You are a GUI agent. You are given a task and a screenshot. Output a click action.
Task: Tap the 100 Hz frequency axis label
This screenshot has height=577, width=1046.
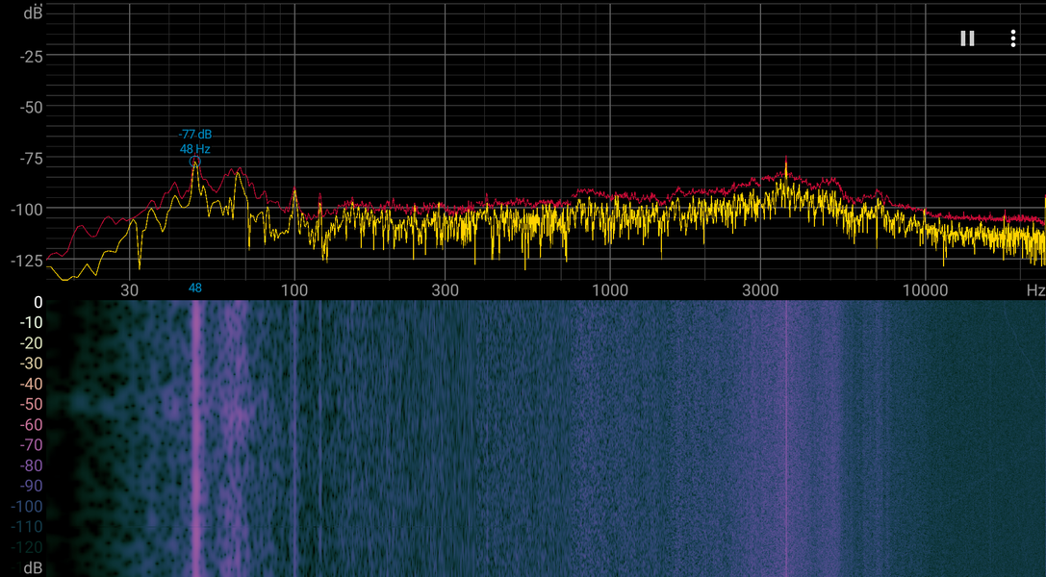(294, 290)
